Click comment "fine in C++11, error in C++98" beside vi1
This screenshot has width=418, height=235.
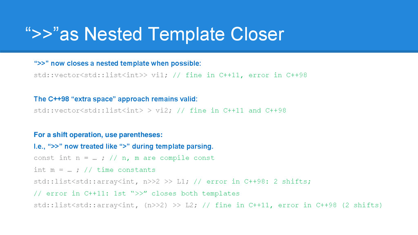pos(240,75)
